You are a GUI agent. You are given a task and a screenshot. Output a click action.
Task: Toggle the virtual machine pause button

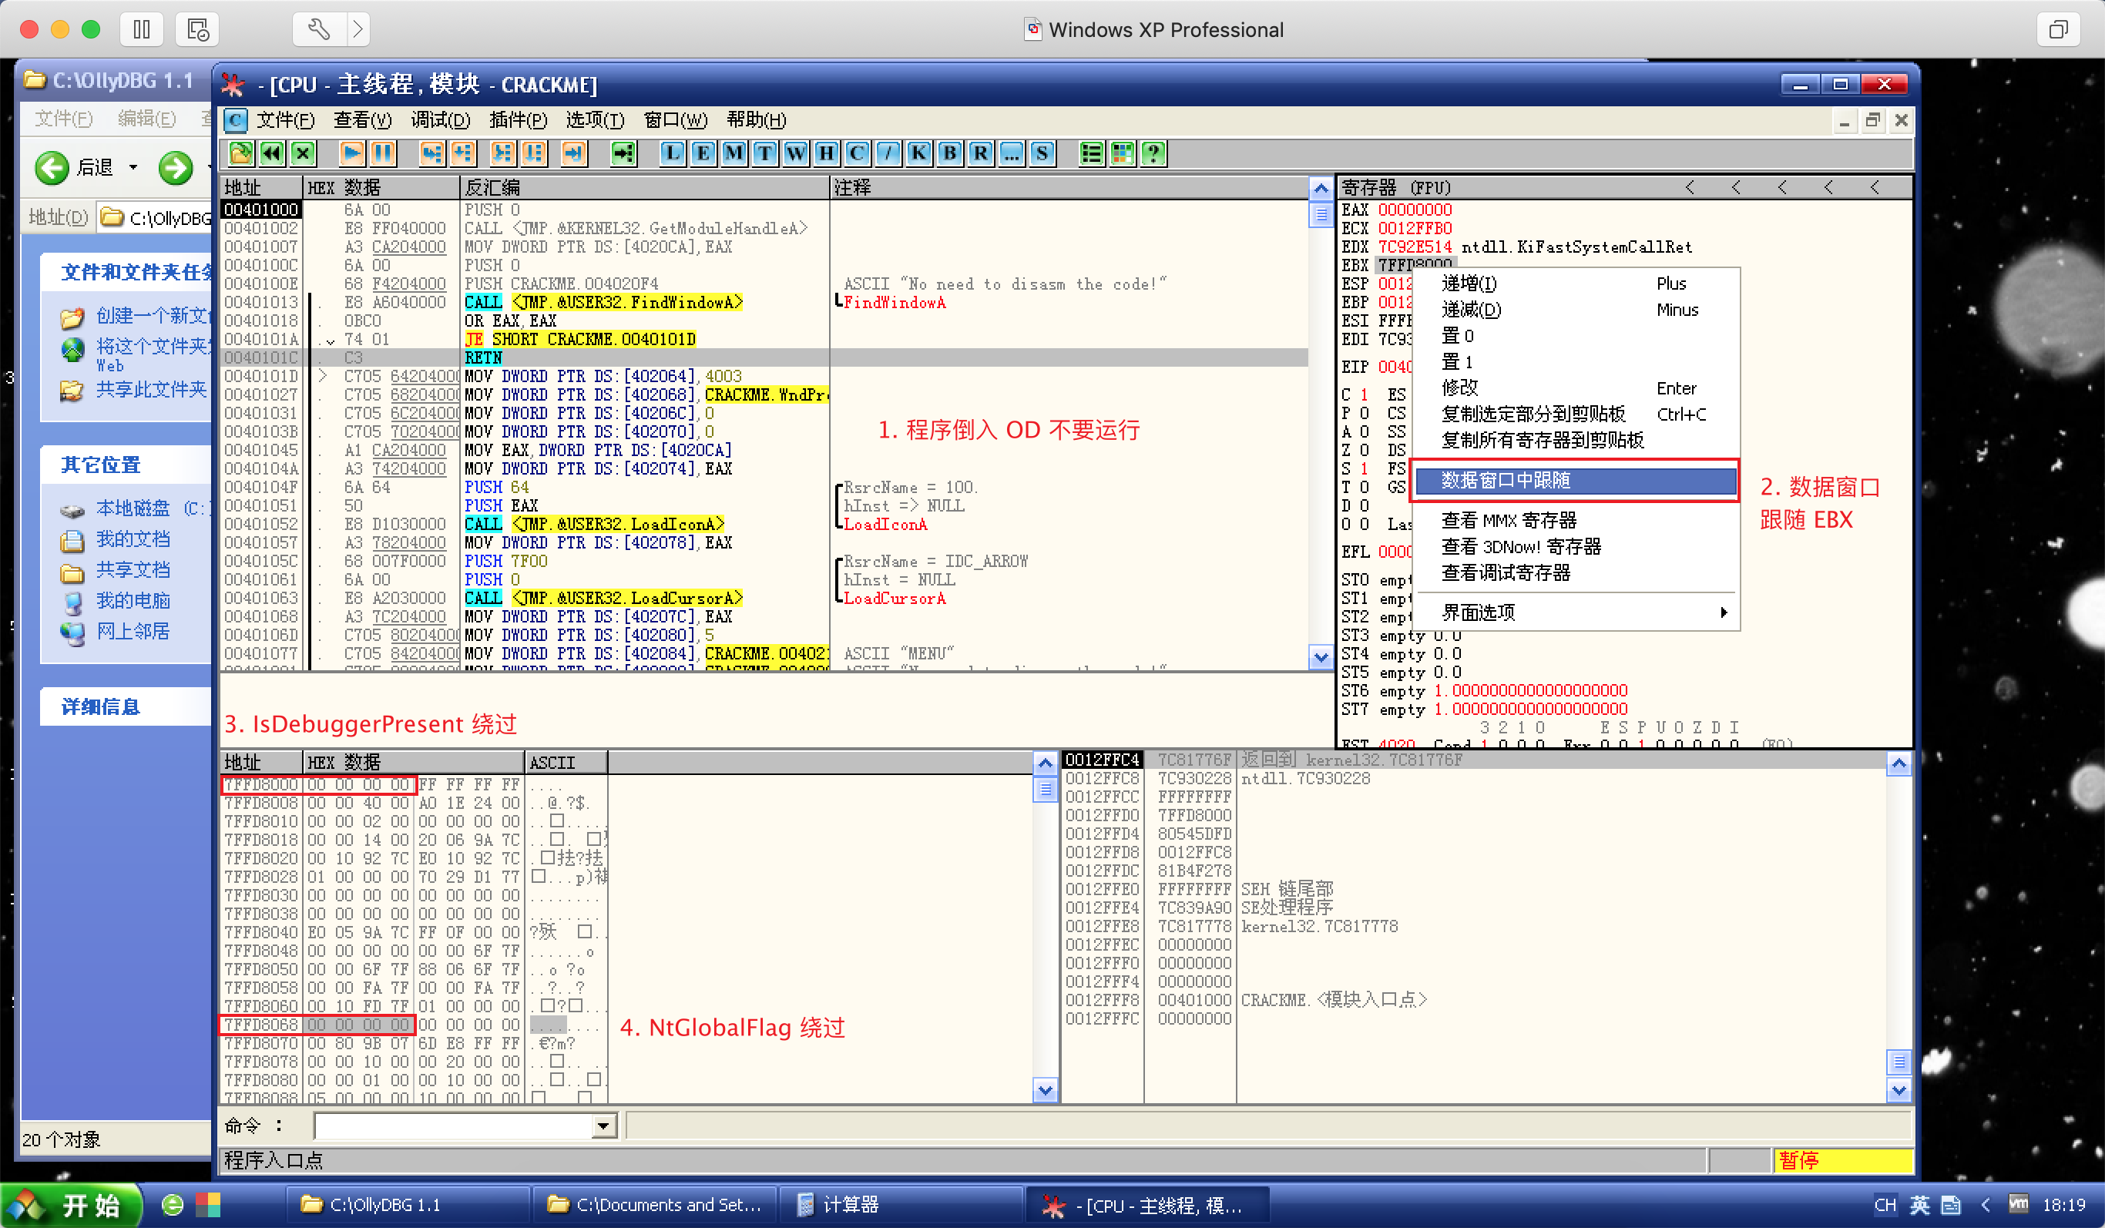click(142, 30)
